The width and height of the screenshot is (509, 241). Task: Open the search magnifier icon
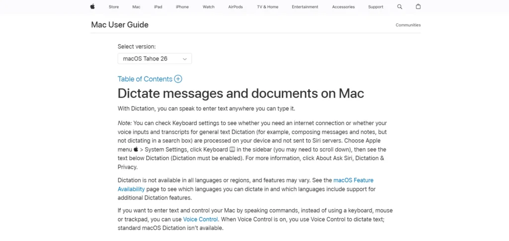click(x=400, y=7)
